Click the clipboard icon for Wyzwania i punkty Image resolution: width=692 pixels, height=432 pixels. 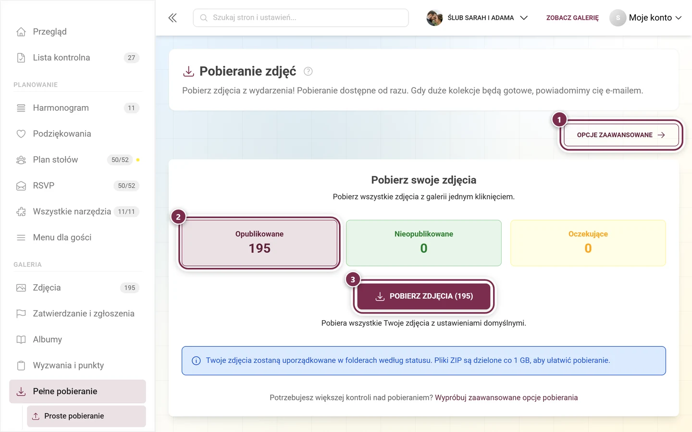(x=21, y=366)
